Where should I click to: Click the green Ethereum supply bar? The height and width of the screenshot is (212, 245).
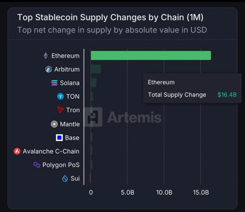[151, 55]
